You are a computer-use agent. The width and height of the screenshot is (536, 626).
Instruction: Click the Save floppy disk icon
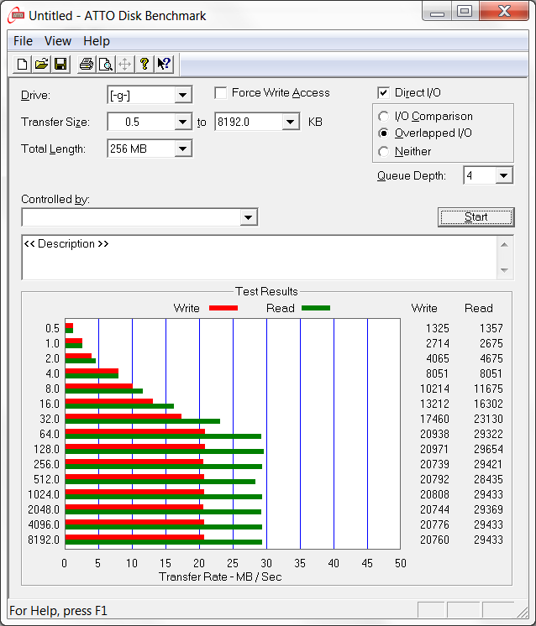[x=60, y=64]
